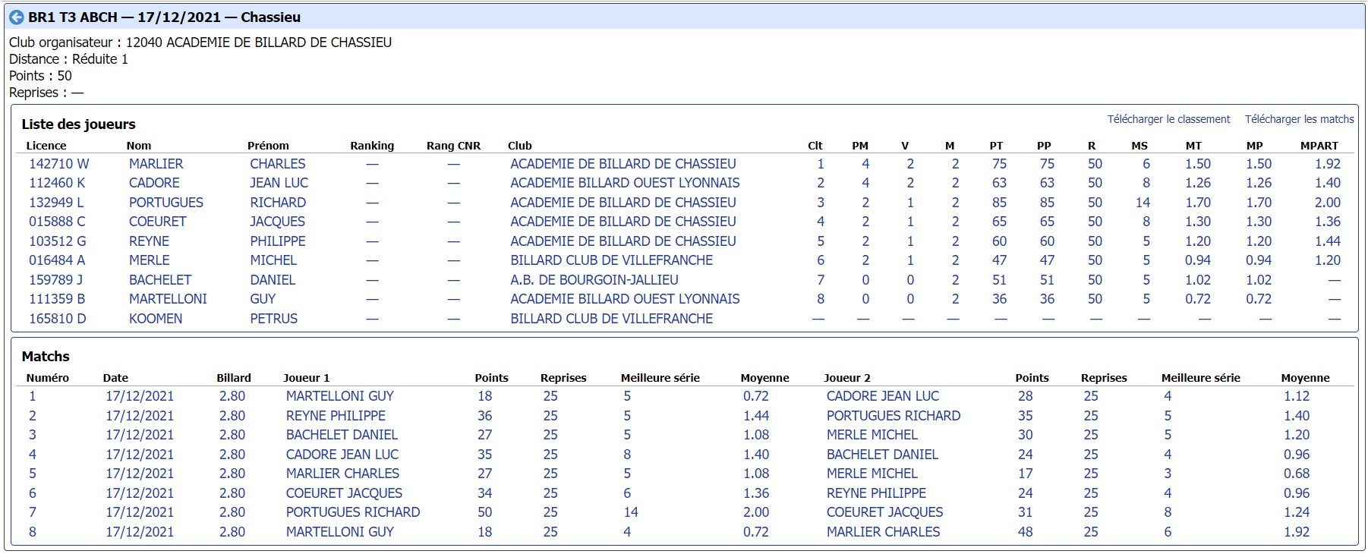The width and height of the screenshot is (1368, 554).
Task: Open BACHELET DANIEL as Joueur 2 in match 4
Action: (x=882, y=455)
